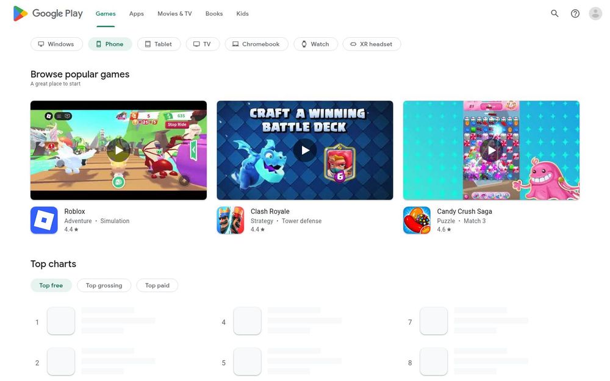Open the Help menu icon
The width and height of the screenshot is (610, 381).
coord(574,13)
